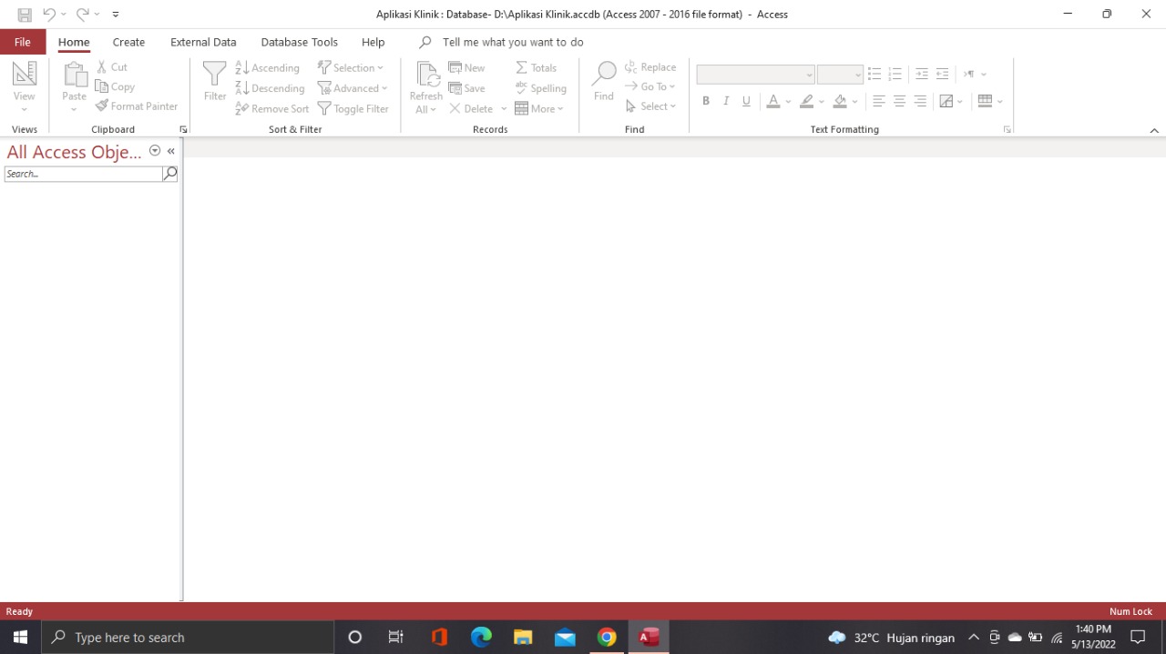Click the Undo arrow icon
This screenshot has height=654, width=1166.
click(49, 15)
